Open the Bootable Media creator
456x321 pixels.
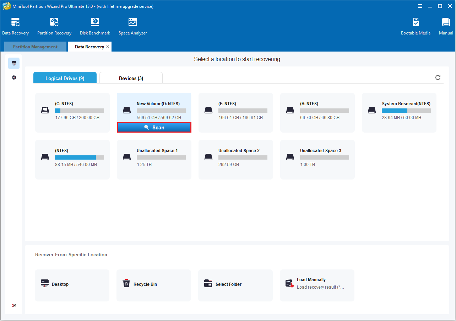pyautogui.click(x=416, y=25)
